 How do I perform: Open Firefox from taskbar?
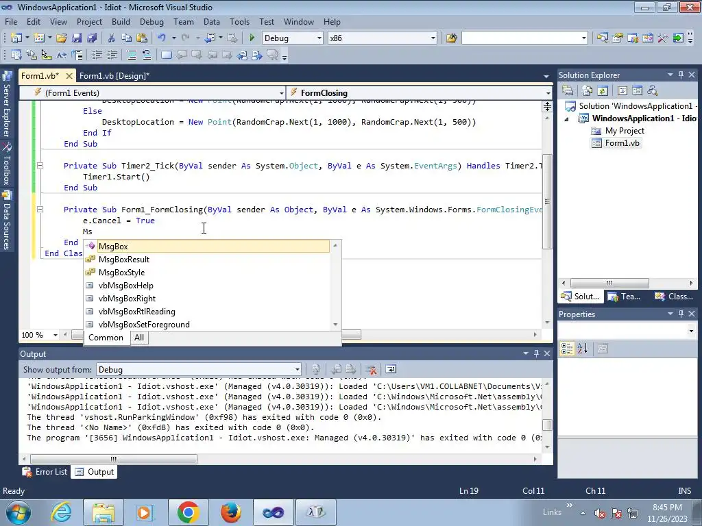(230, 512)
